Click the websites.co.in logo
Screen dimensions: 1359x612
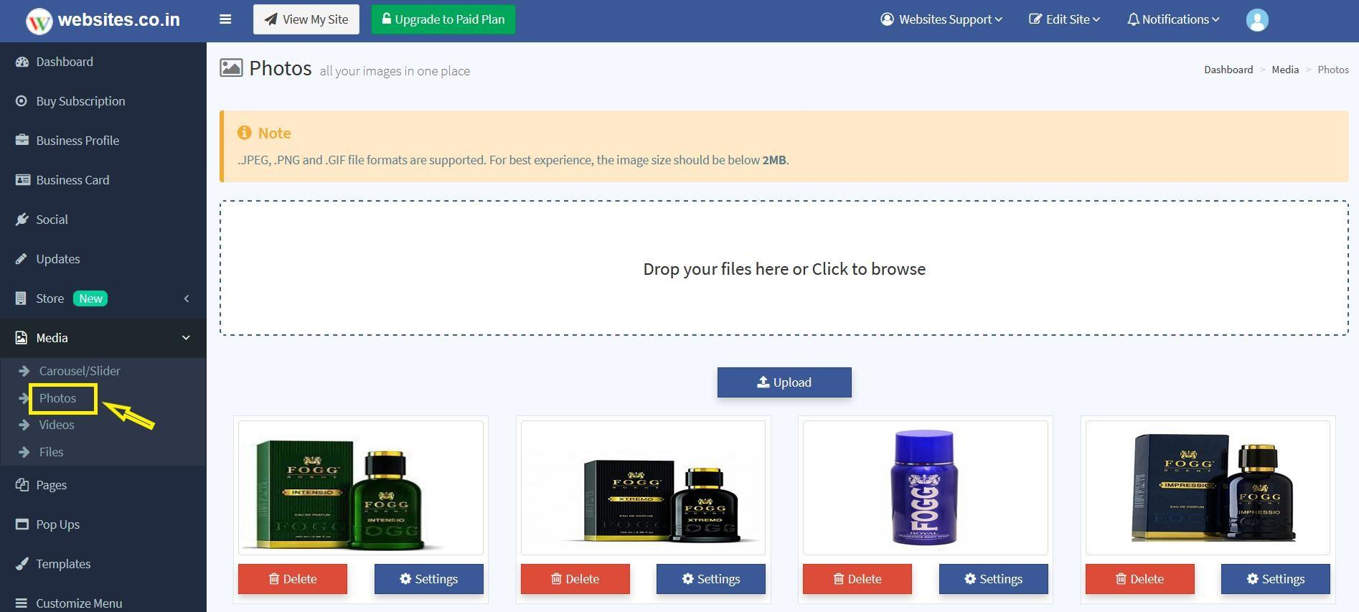103,20
